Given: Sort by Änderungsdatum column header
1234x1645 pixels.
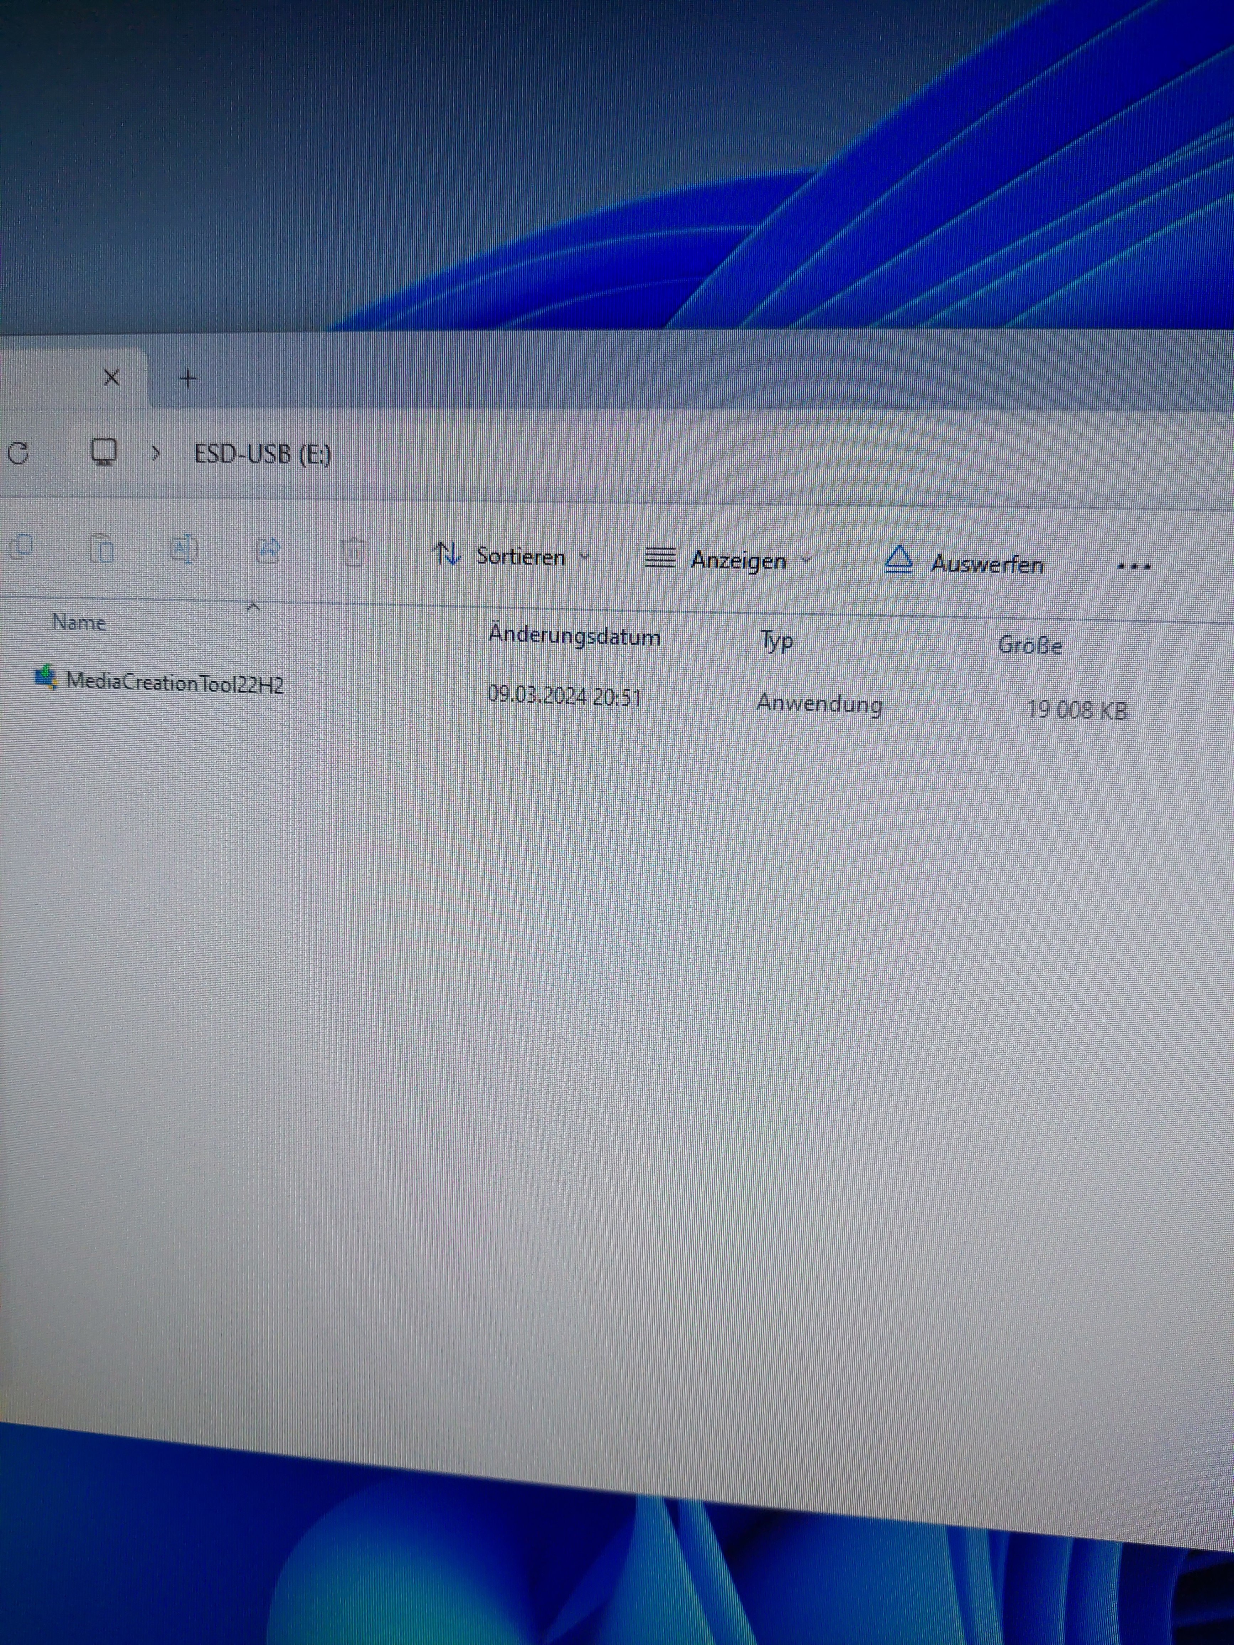Looking at the screenshot, I should pyautogui.click(x=574, y=636).
